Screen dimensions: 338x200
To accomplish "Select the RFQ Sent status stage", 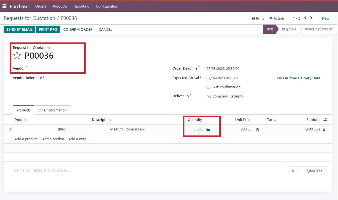I will 289,29.
